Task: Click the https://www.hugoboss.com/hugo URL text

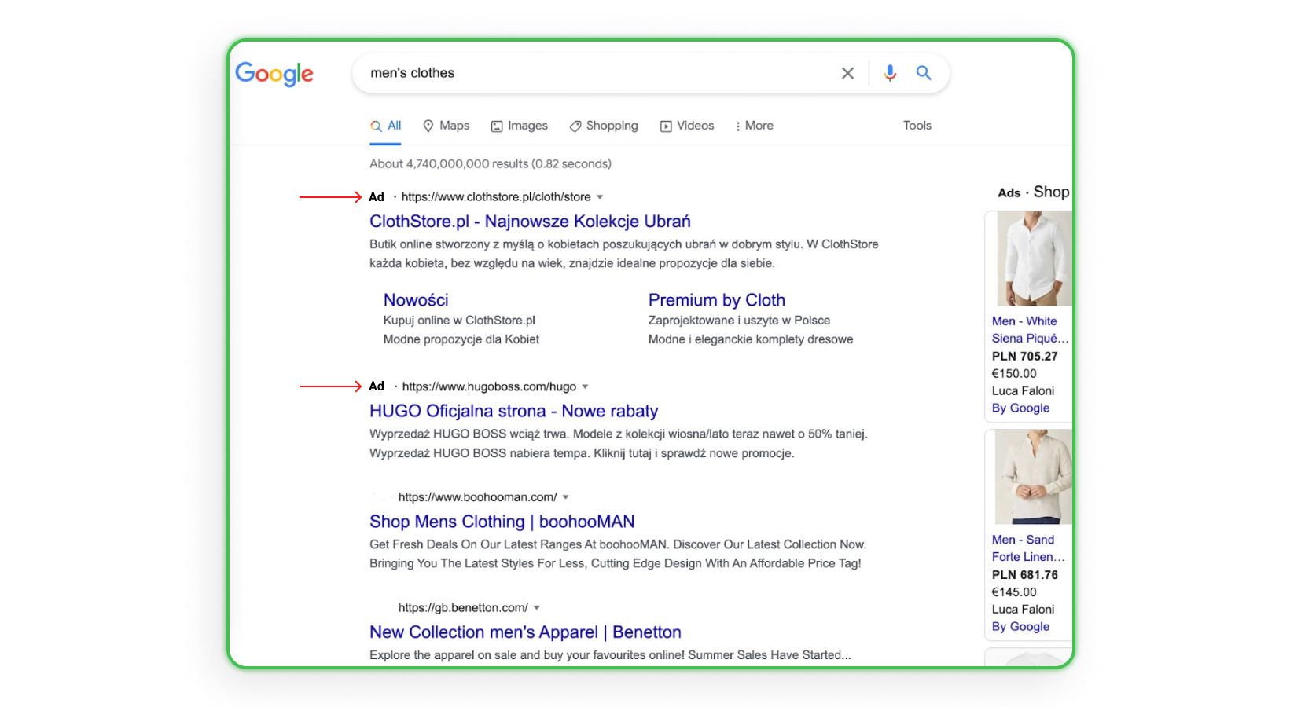Action: (489, 386)
